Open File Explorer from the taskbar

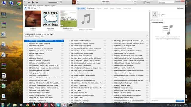coord(15,105)
